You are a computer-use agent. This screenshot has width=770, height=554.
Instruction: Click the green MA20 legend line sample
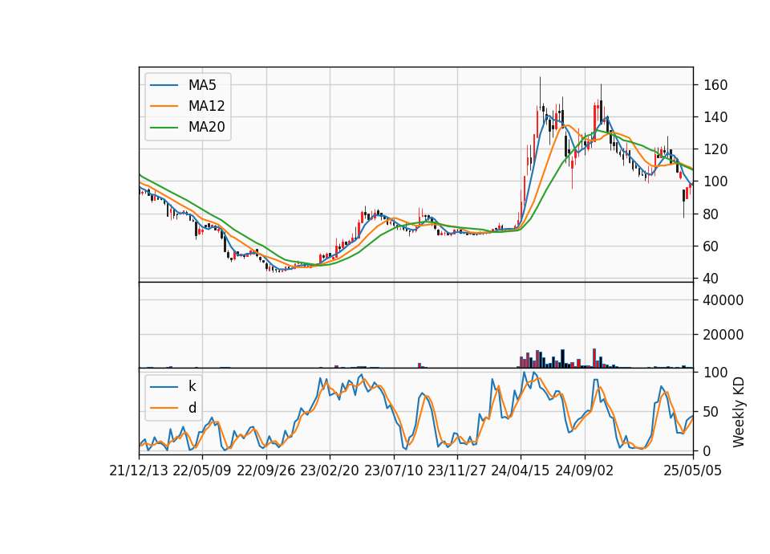(x=164, y=128)
